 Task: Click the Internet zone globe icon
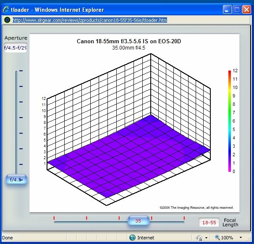click(132, 238)
